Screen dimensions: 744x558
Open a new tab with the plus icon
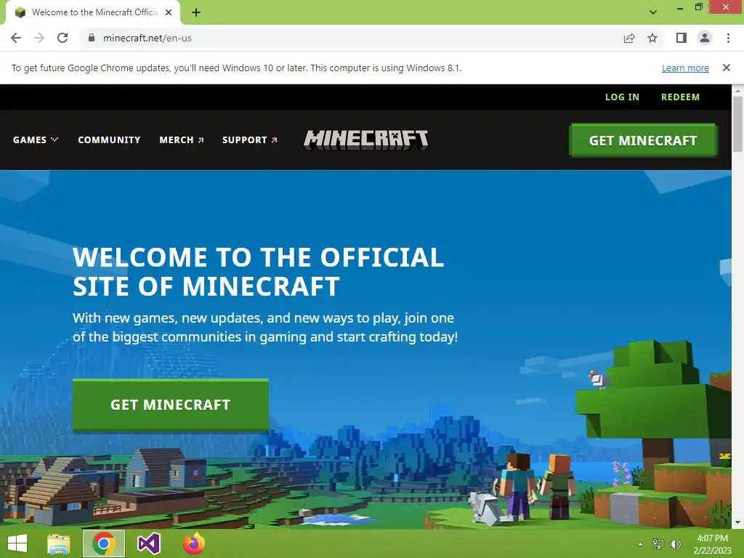tap(196, 12)
